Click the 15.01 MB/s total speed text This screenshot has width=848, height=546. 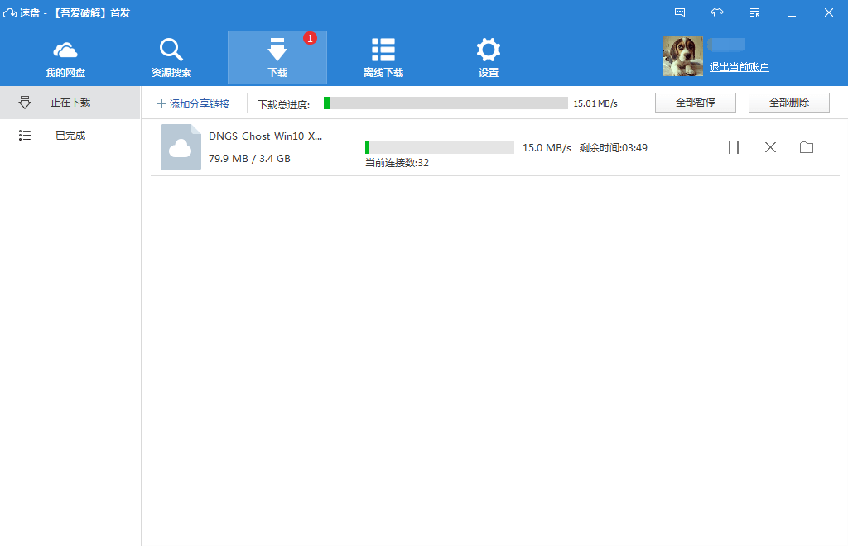[595, 103]
